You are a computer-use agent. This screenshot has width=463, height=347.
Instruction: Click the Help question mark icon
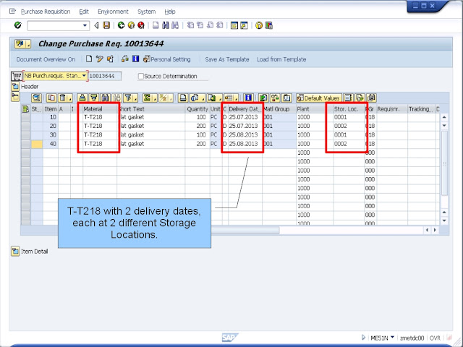pyautogui.click(x=259, y=25)
